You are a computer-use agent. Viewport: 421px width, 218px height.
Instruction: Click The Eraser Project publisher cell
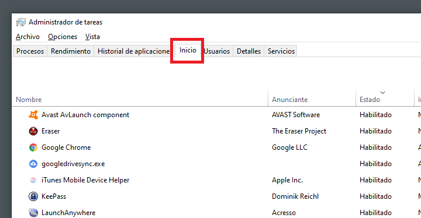[x=299, y=131]
